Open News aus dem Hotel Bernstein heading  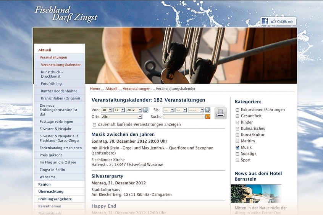(x=258, y=176)
